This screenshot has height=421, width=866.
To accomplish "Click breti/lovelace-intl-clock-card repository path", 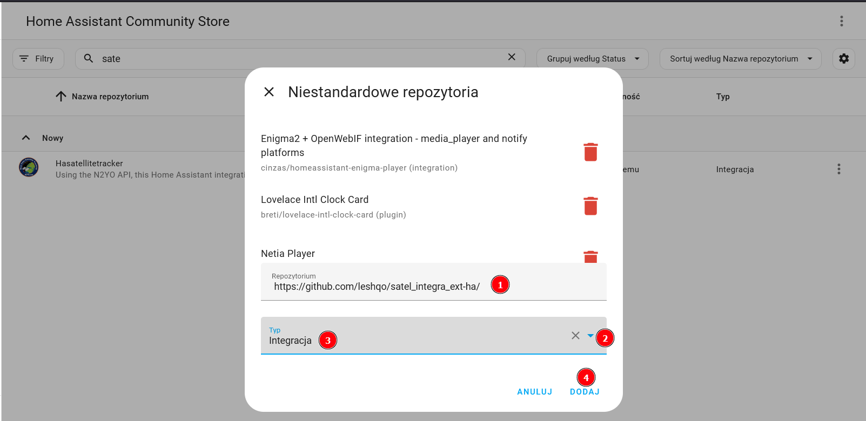I will pyautogui.click(x=333, y=215).
